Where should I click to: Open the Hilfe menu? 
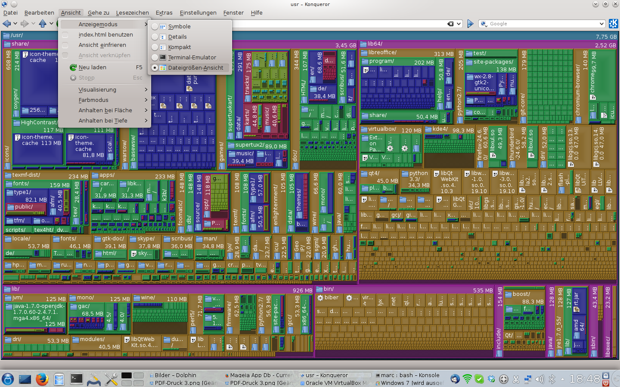257,12
